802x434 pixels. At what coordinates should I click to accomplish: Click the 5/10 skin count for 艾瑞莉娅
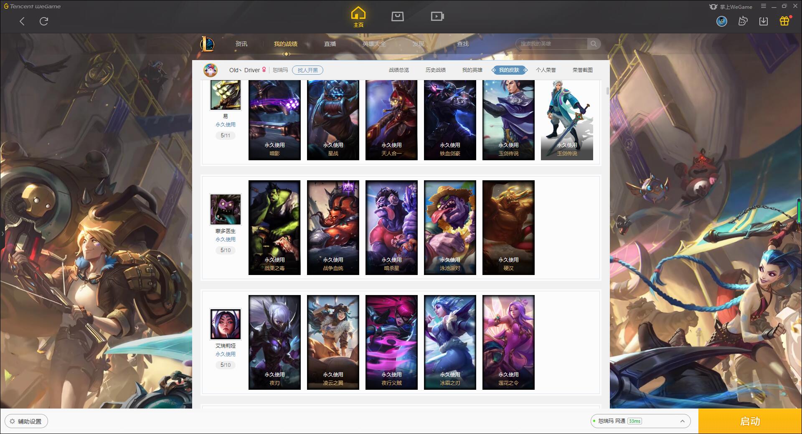[x=226, y=365]
